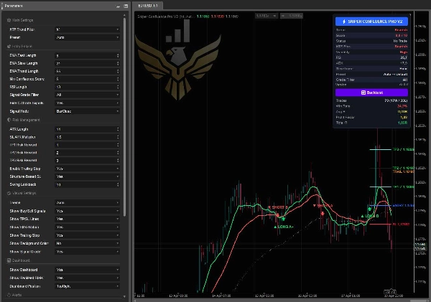Click the green up arrow above LONG A+
The height and width of the screenshot is (302, 431).
[284, 219]
